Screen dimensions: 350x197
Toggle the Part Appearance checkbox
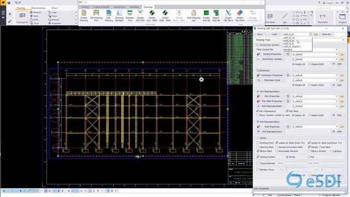(258, 111)
